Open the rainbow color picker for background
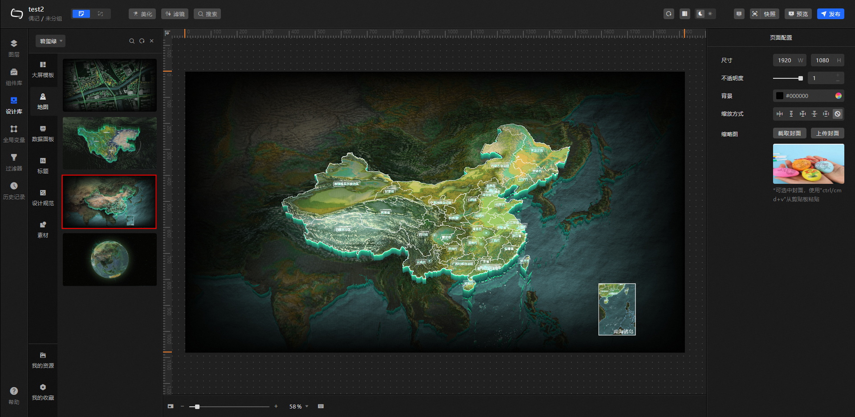855x417 pixels. point(839,96)
